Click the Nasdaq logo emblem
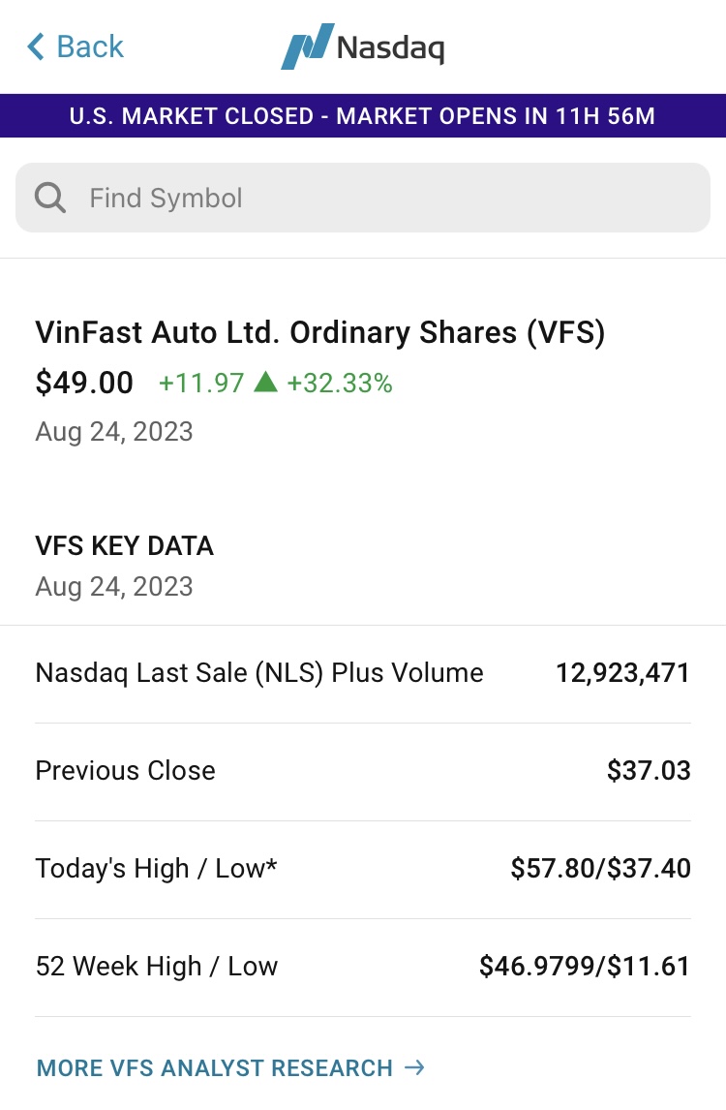The width and height of the screenshot is (726, 1110). (x=306, y=46)
